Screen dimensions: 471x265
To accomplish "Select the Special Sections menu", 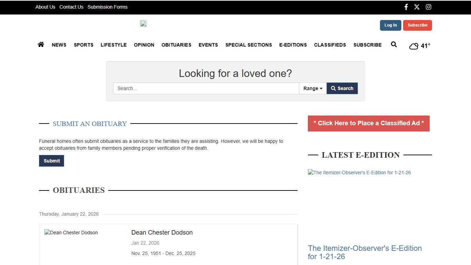I will click(249, 45).
